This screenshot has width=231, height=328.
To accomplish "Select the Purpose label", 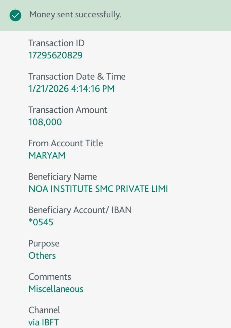I will (44, 243).
